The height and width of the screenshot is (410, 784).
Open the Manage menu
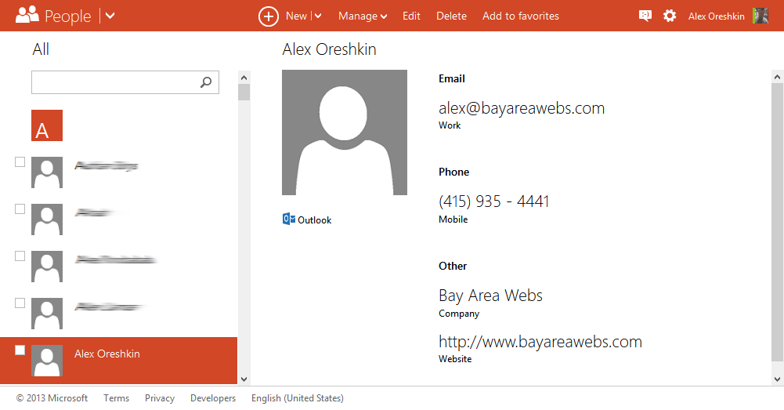click(x=363, y=16)
